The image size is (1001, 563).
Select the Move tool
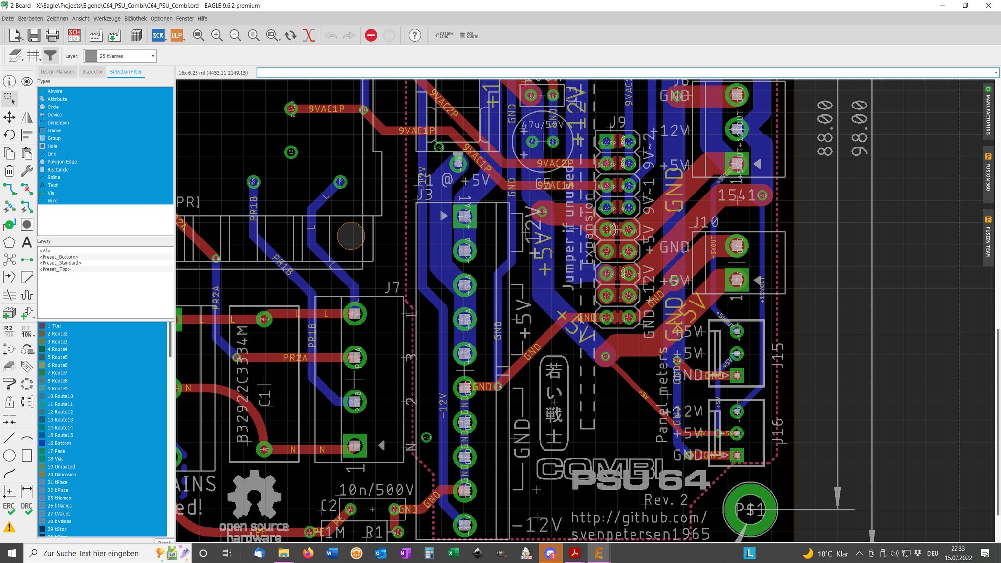tap(9, 117)
